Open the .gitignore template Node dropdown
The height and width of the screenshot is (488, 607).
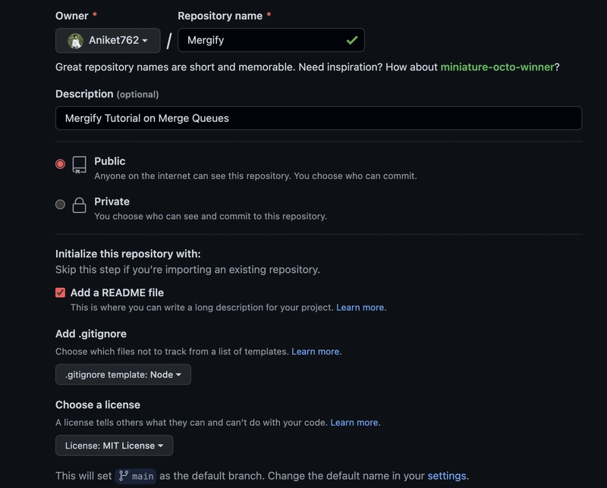pos(123,374)
